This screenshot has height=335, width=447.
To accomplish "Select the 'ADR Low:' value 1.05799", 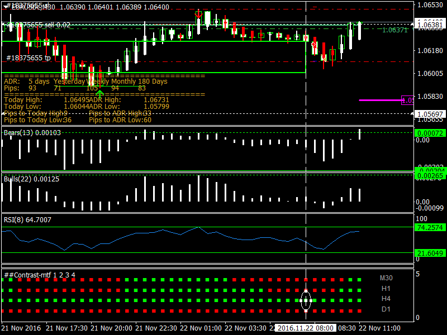I will pyautogui.click(x=156, y=107).
